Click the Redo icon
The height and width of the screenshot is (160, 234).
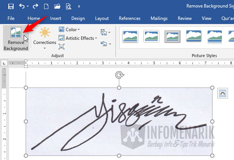[35, 6]
